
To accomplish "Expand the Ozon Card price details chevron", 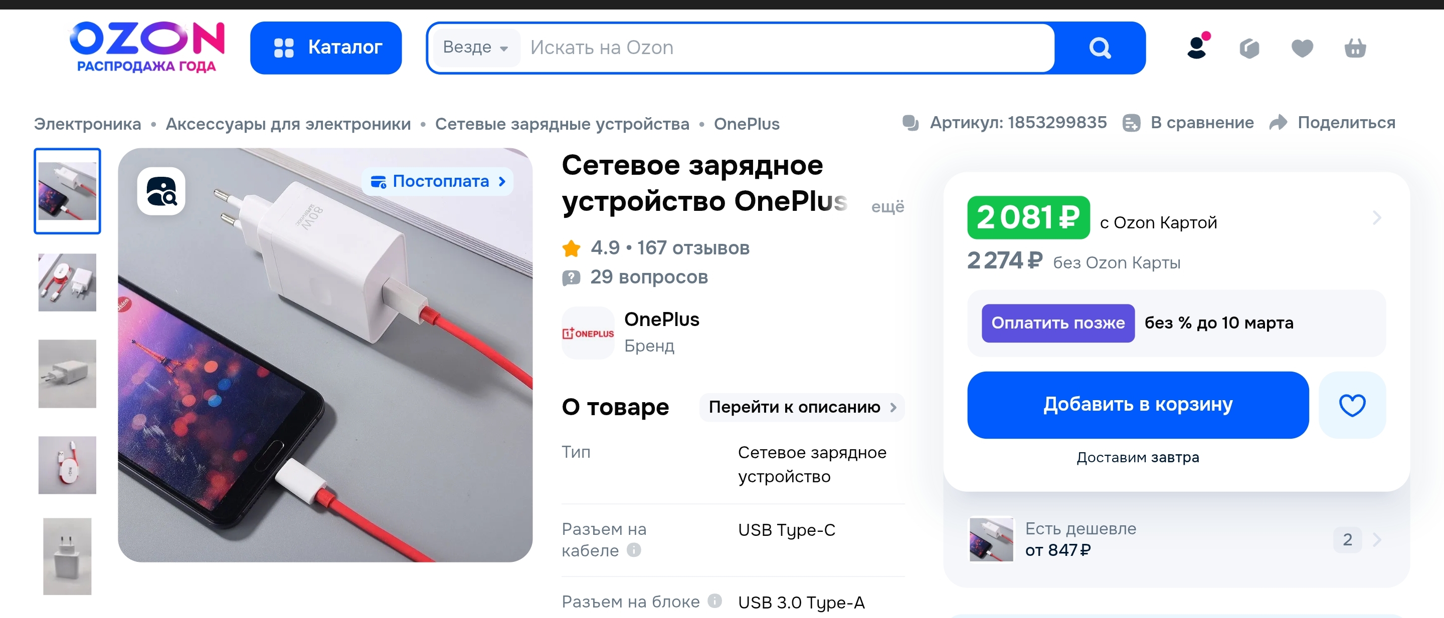I will 1377,217.
